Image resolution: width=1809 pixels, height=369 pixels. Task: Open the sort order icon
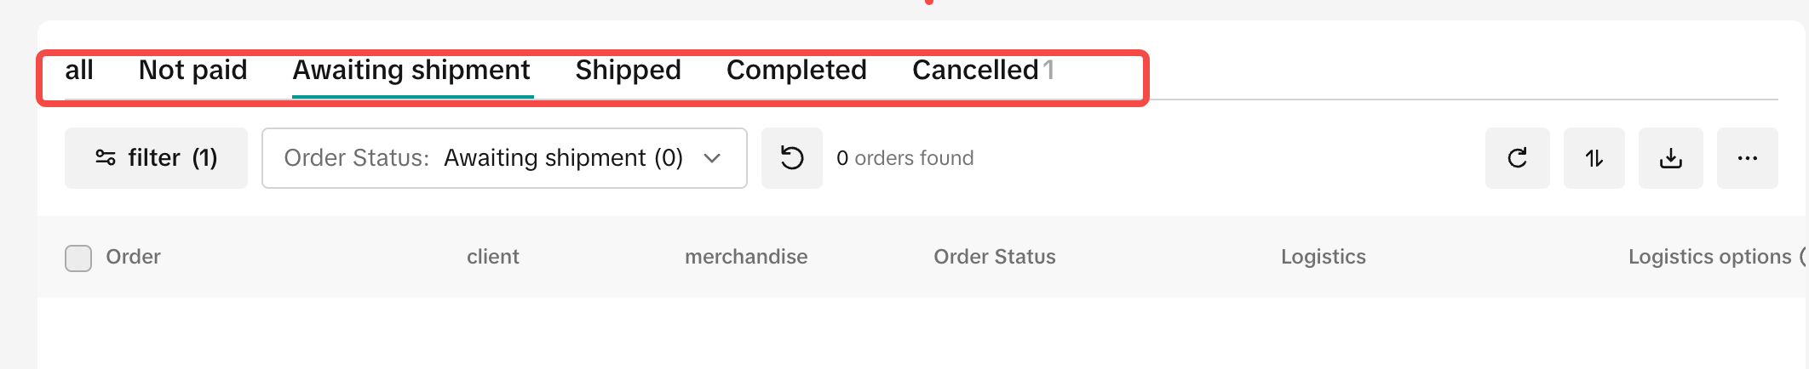[1594, 158]
